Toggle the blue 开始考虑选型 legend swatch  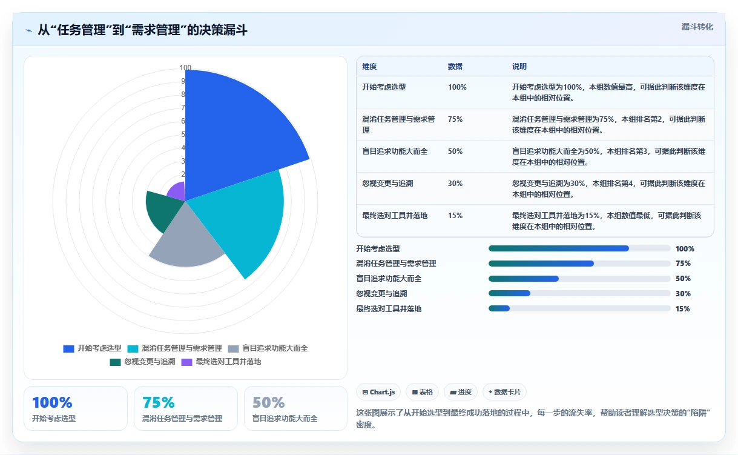pos(68,348)
